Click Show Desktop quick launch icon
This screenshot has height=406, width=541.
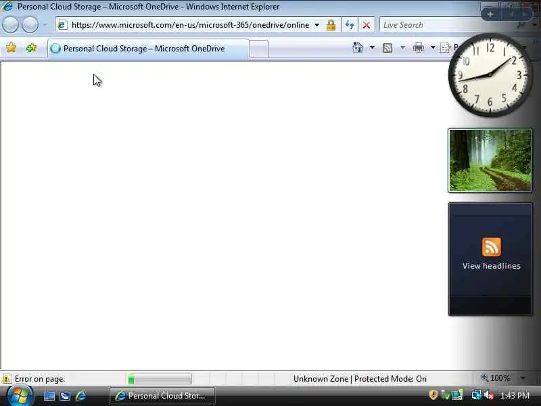click(x=49, y=396)
